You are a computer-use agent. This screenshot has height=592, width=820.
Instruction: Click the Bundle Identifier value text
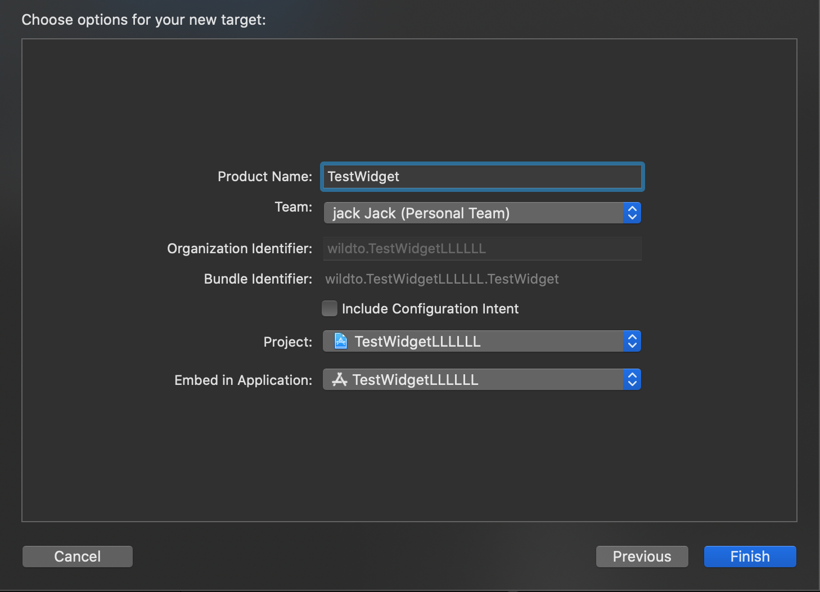coord(442,279)
